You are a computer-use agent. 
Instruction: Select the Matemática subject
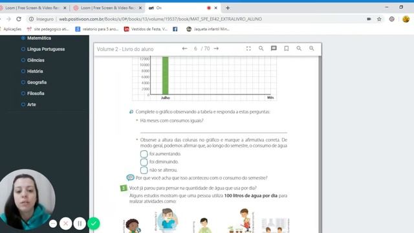pyautogui.click(x=36, y=38)
